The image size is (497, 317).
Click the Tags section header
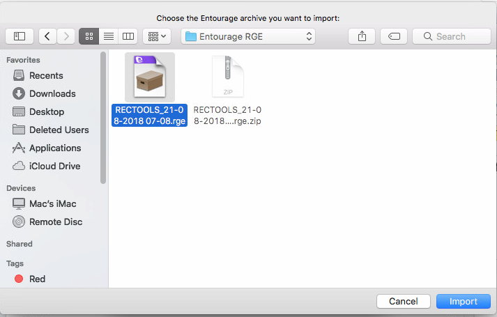click(x=15, y=263)
